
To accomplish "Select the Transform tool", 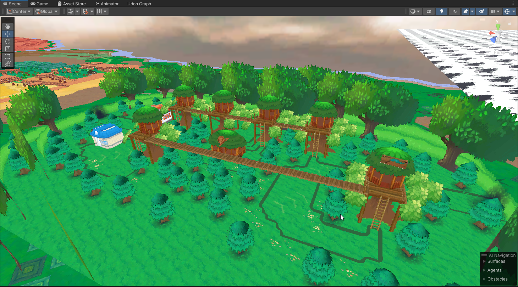I will (8, 64).
